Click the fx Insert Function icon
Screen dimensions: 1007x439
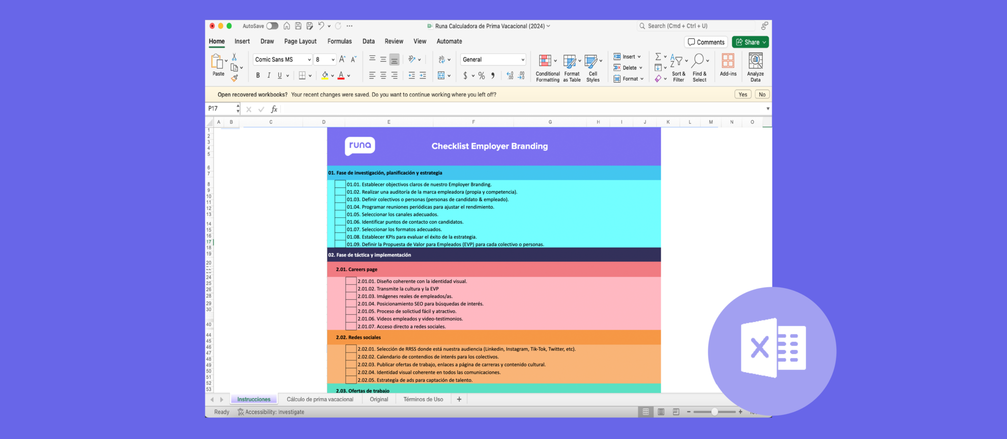point(274,109)
